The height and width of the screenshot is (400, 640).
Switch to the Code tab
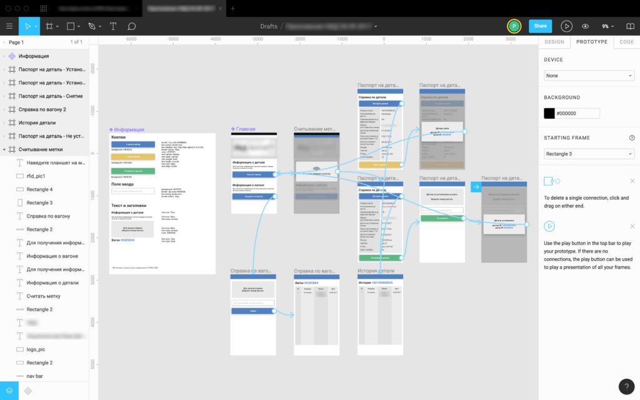coord(626,42)
